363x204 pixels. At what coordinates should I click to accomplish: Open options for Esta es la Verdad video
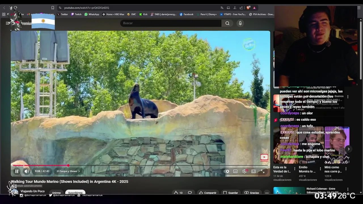[295, 169]
